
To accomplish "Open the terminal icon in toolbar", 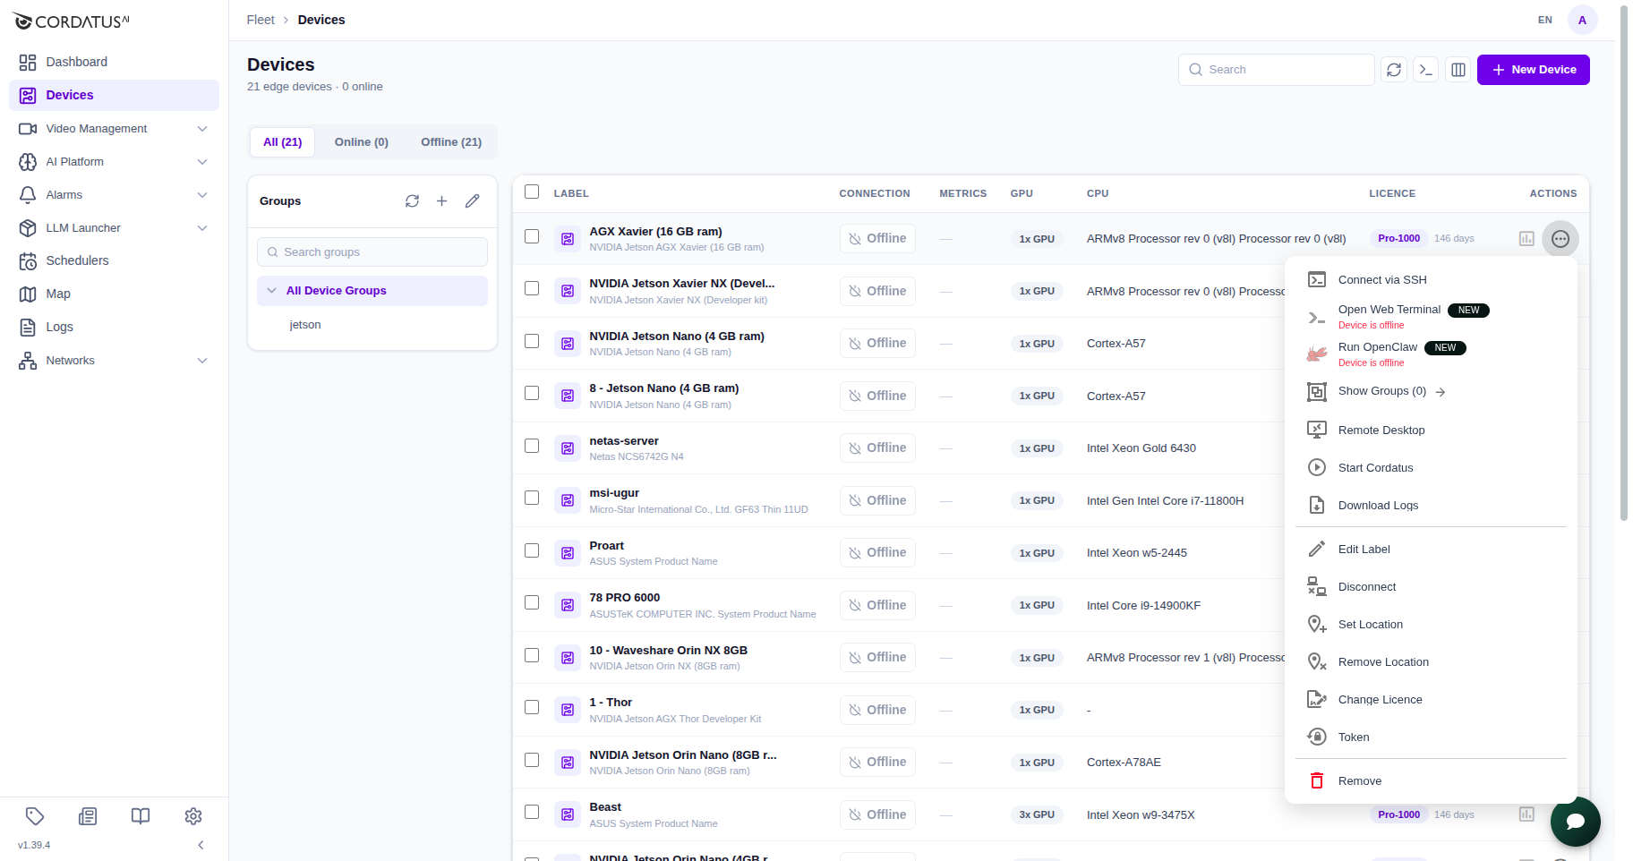I will (1426, 70).
